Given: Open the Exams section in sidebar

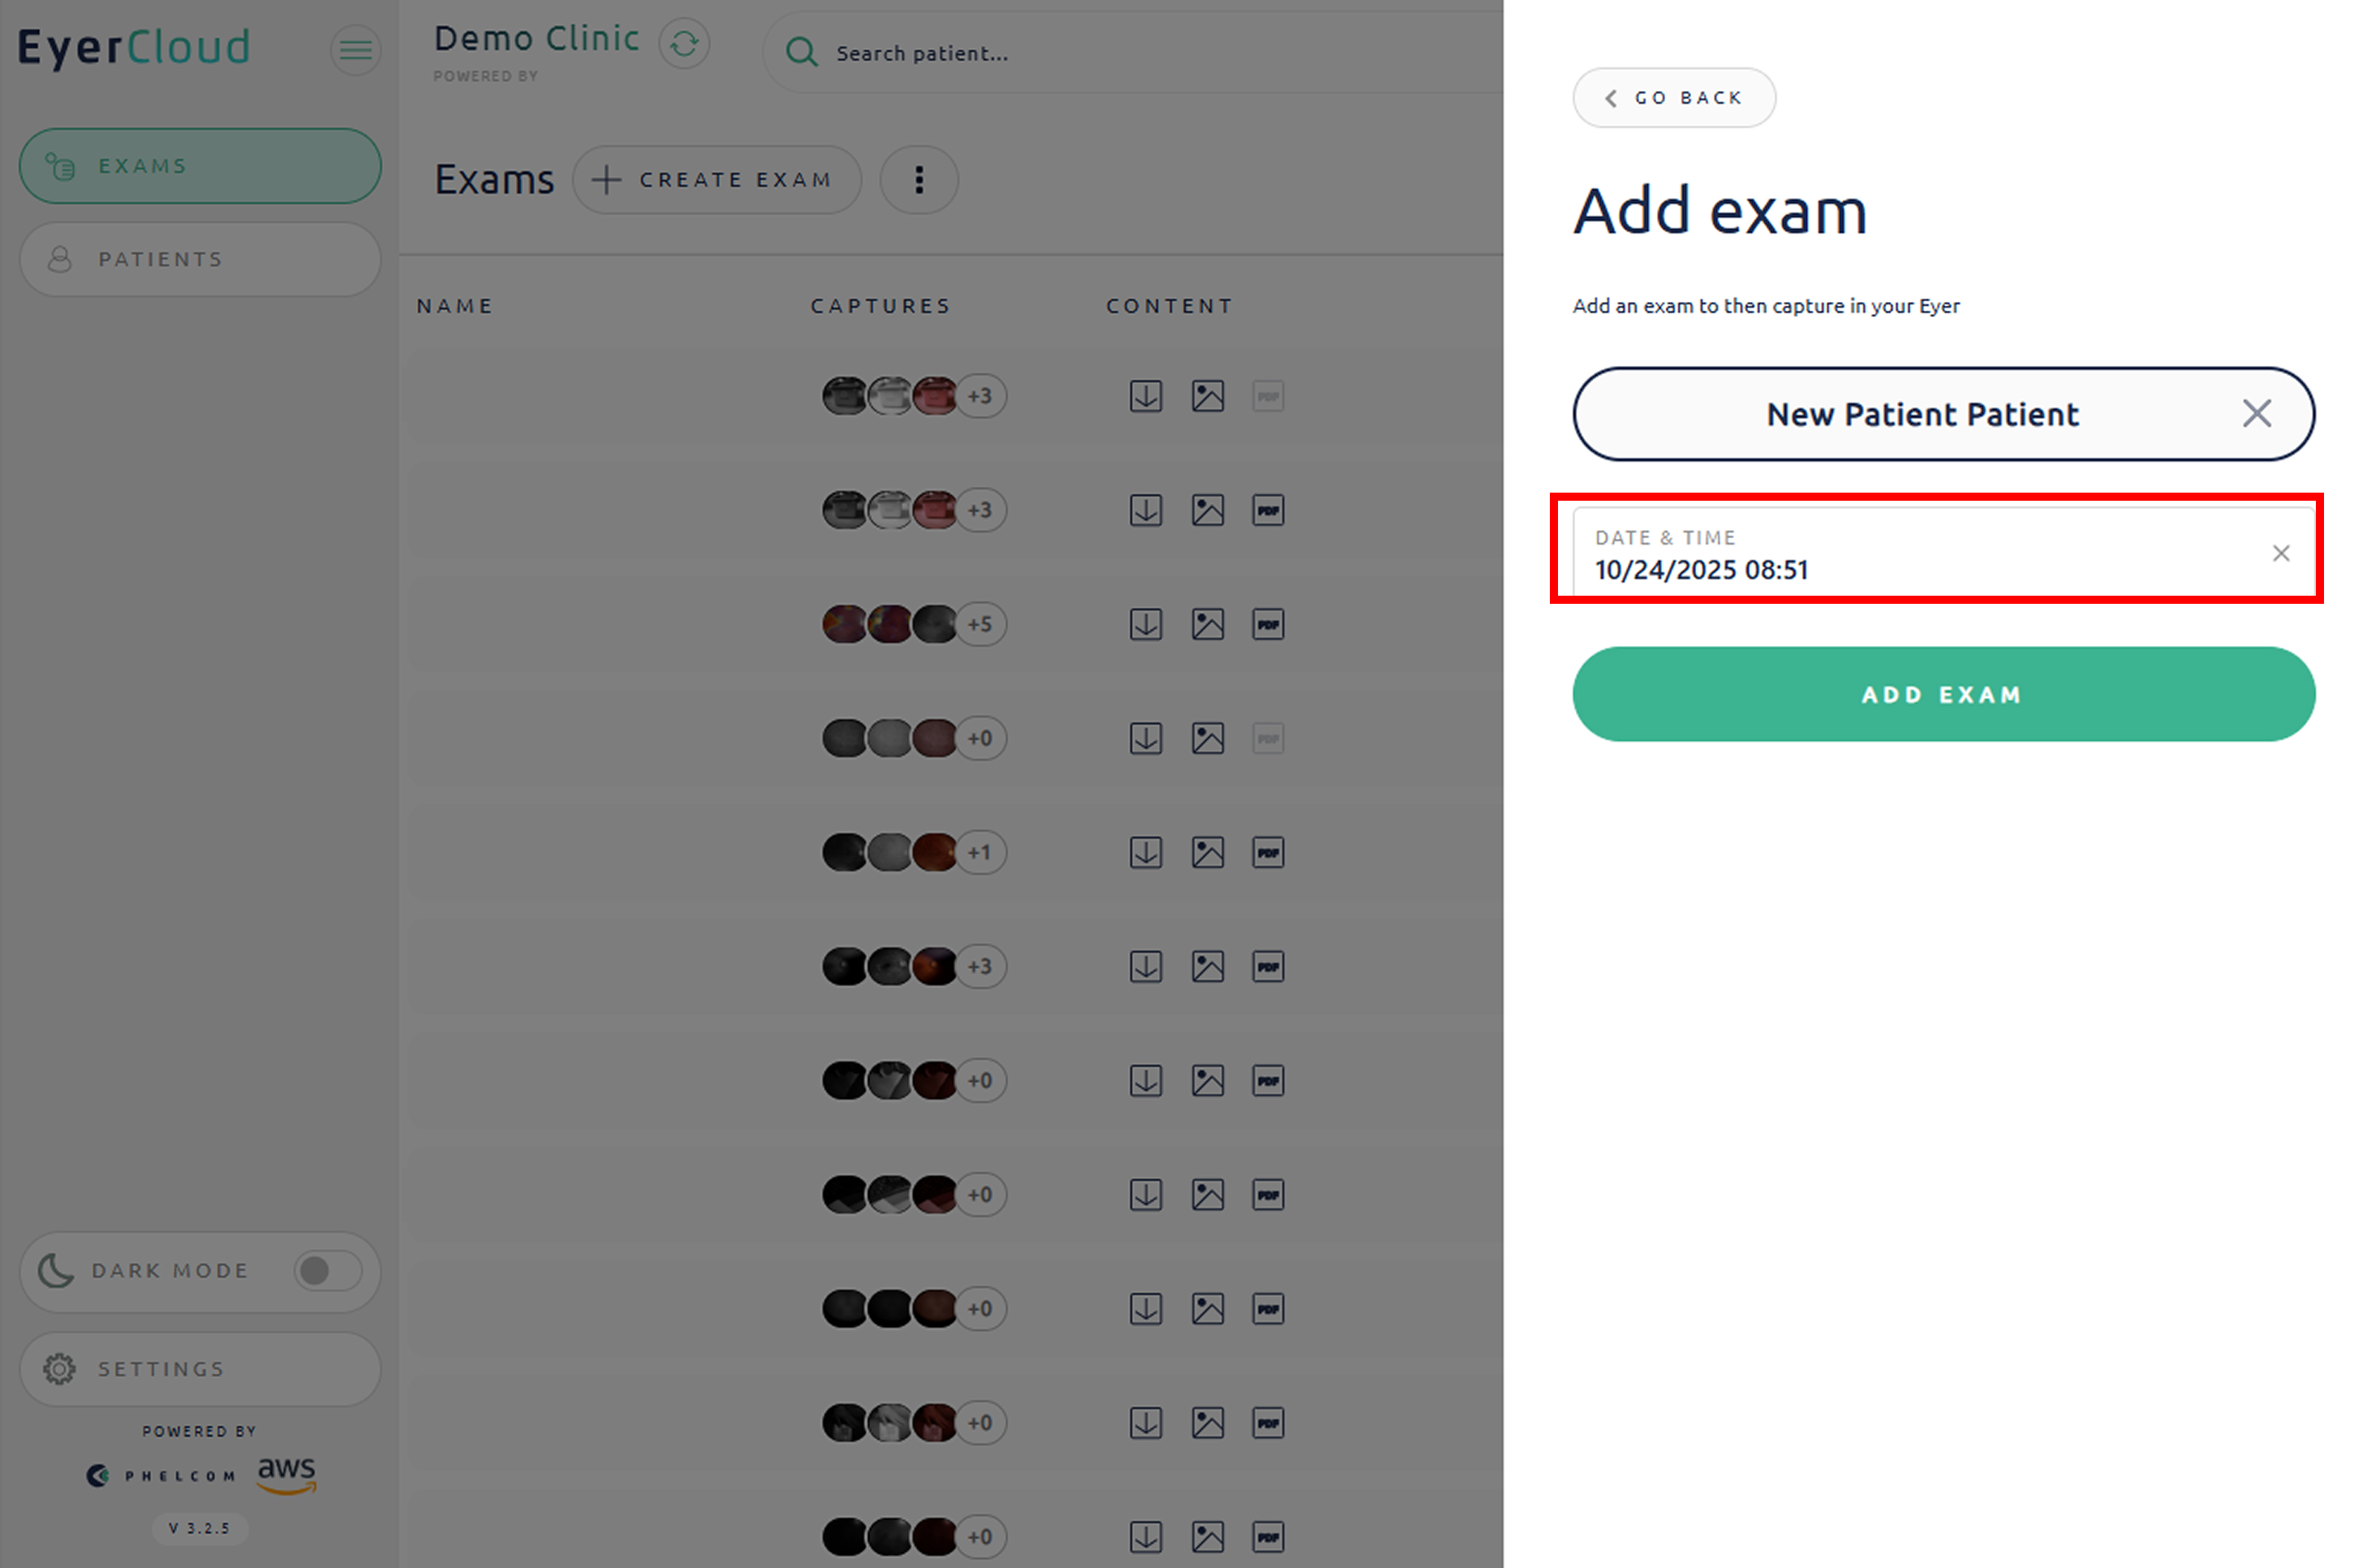Looking at the screenshot, I should point(200,166).
